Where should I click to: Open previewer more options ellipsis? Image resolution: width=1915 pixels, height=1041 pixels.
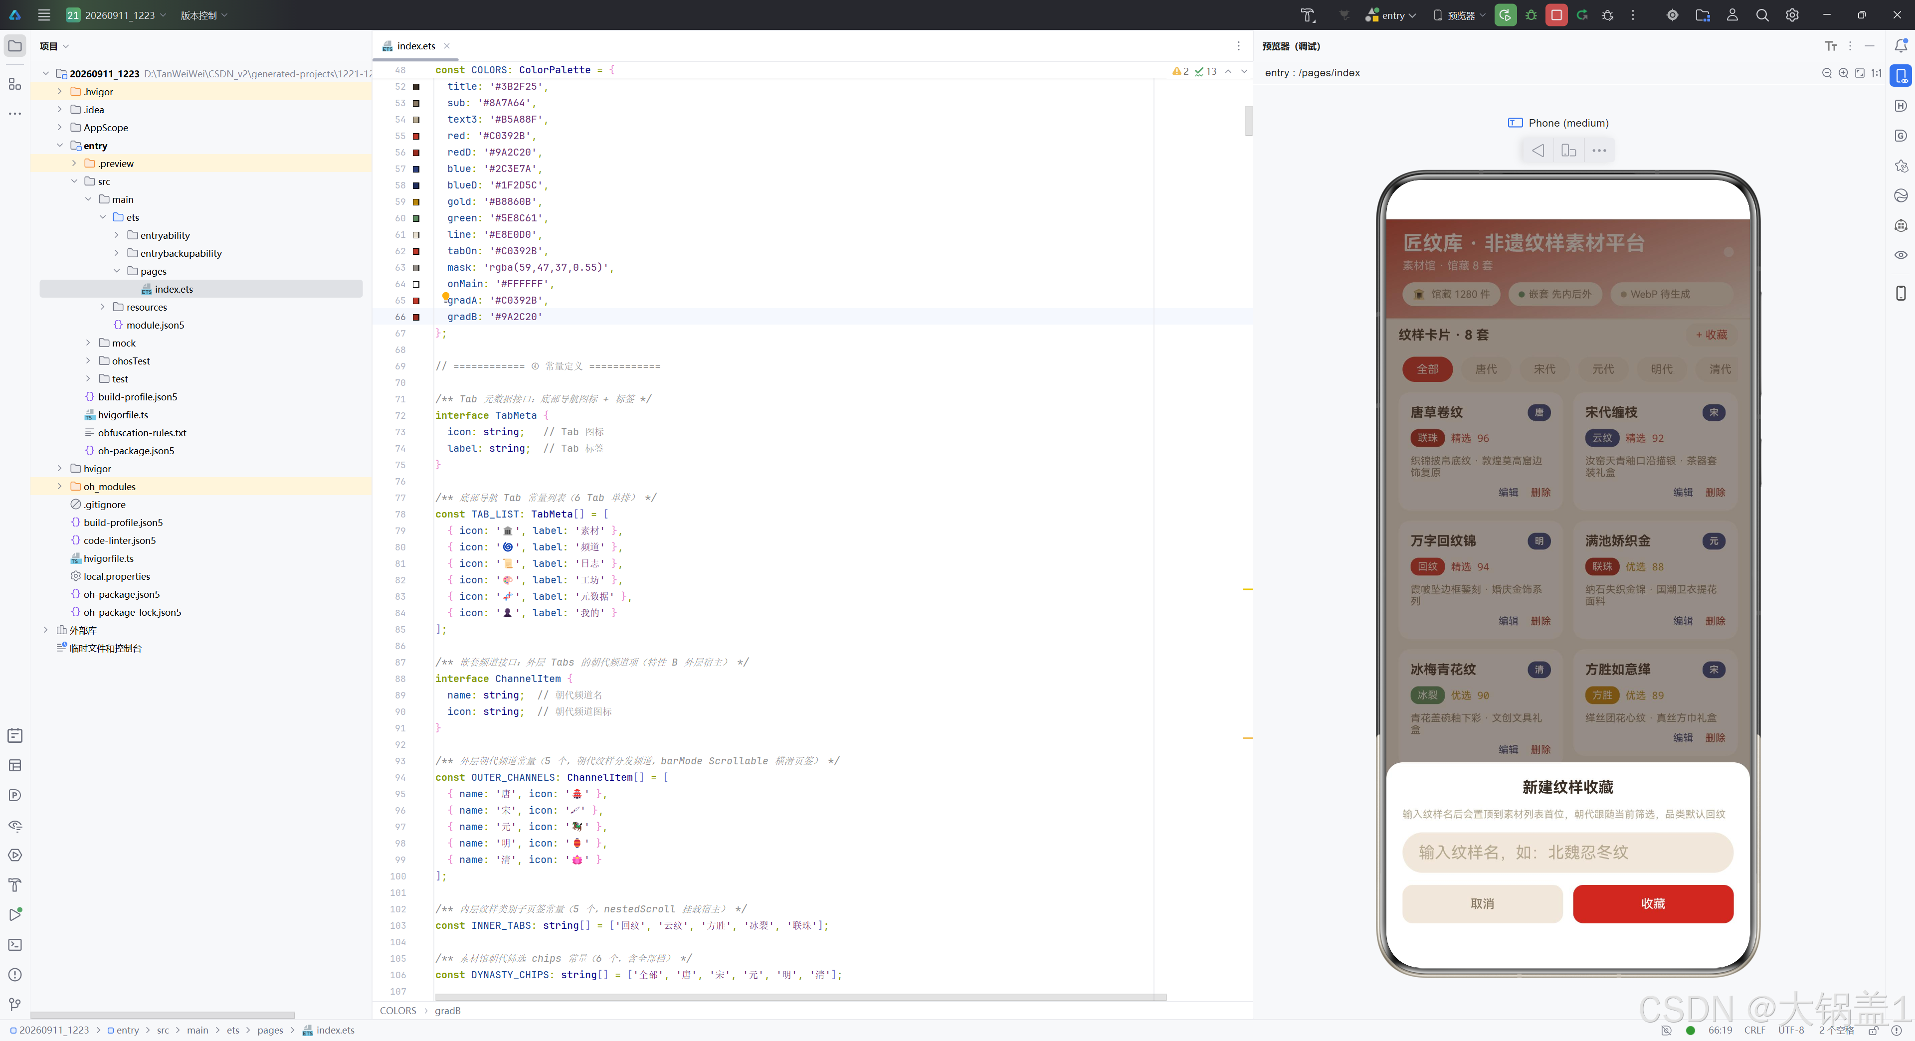click(1599, 151)
